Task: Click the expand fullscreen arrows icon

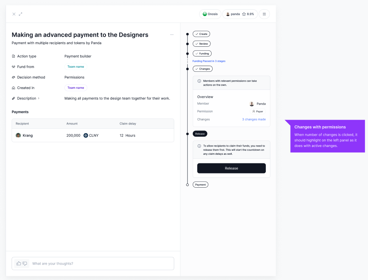Action: pos(21,14)
